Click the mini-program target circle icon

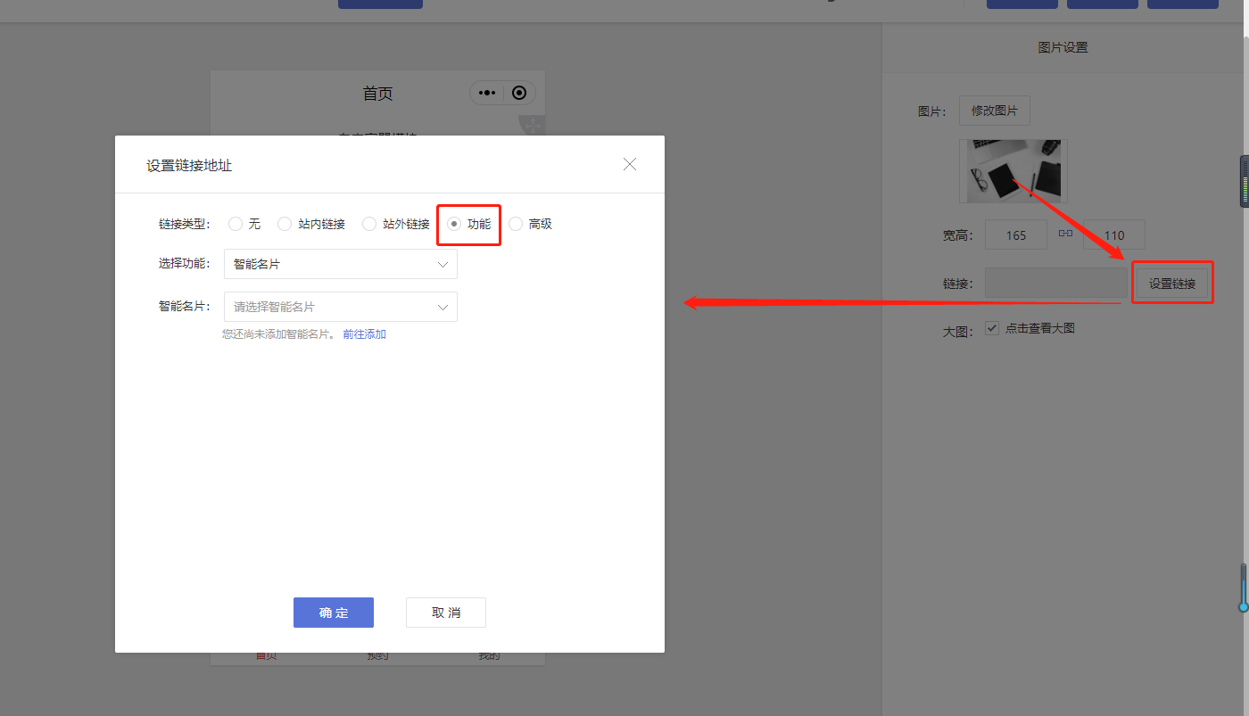519,93
